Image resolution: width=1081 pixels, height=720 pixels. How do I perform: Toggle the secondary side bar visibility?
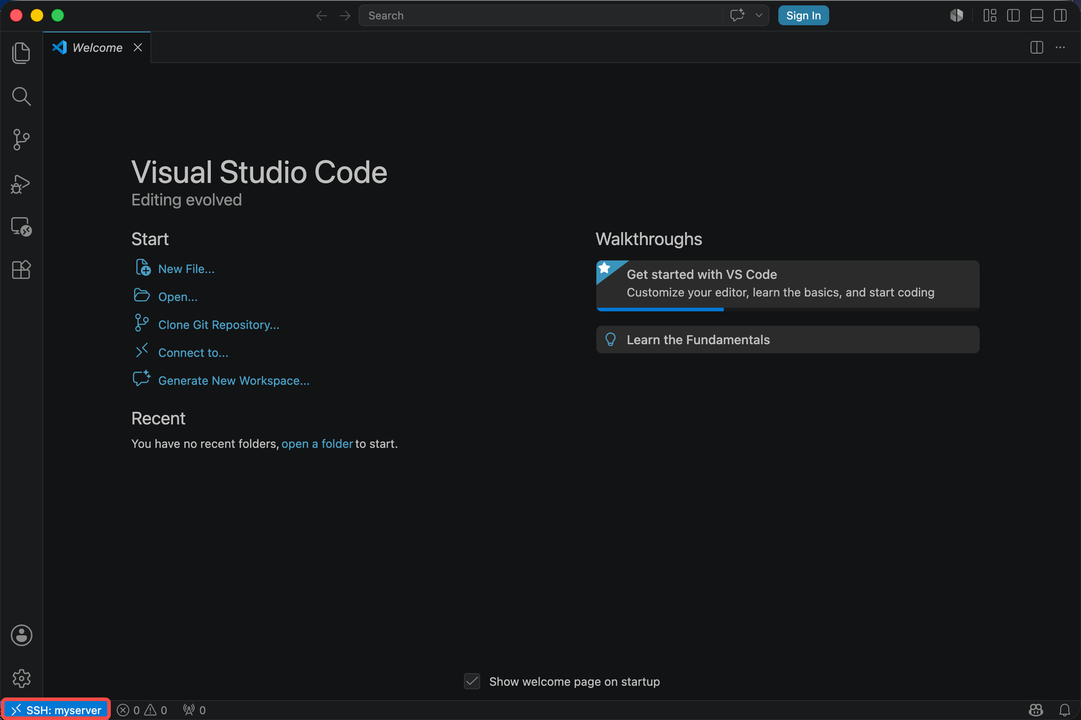point(1060,16)
